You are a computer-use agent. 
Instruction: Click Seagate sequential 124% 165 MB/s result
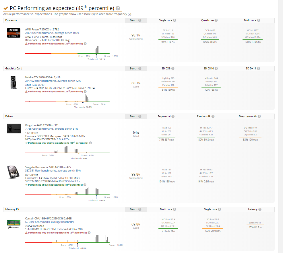(x=166, y=181)
